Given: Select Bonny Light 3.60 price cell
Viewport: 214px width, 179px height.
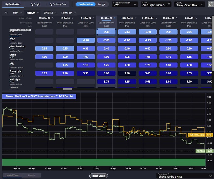Looking at the screenshot, I should point(106,73).
